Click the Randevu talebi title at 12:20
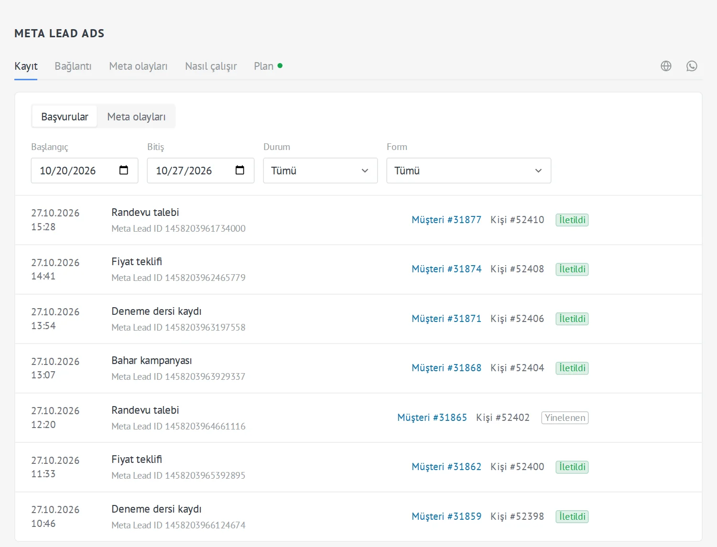Image resolution: width=717 pixels, height=547 pixels. tap(145, 410)
